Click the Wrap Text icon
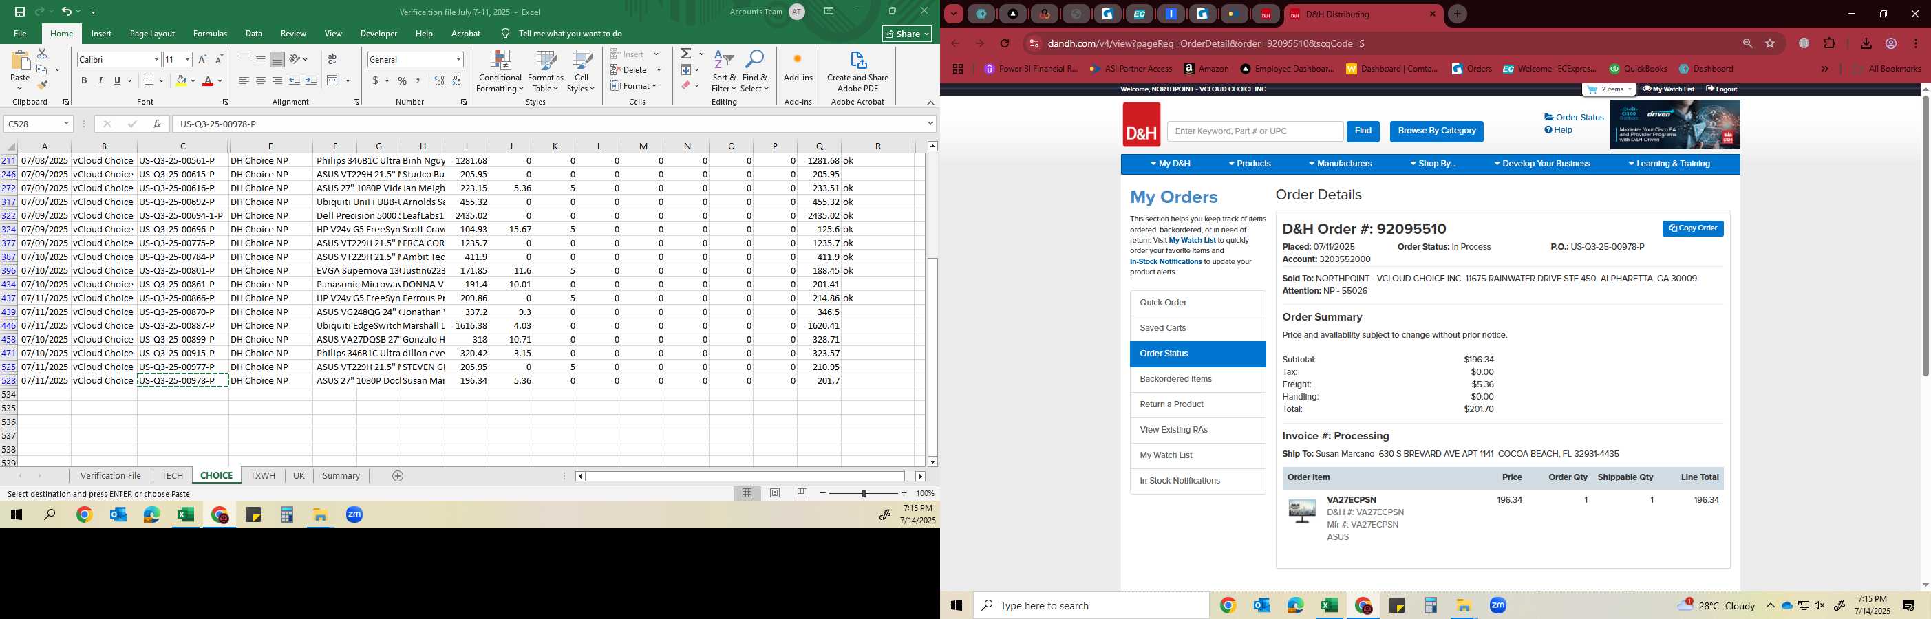 pos(332,59)
